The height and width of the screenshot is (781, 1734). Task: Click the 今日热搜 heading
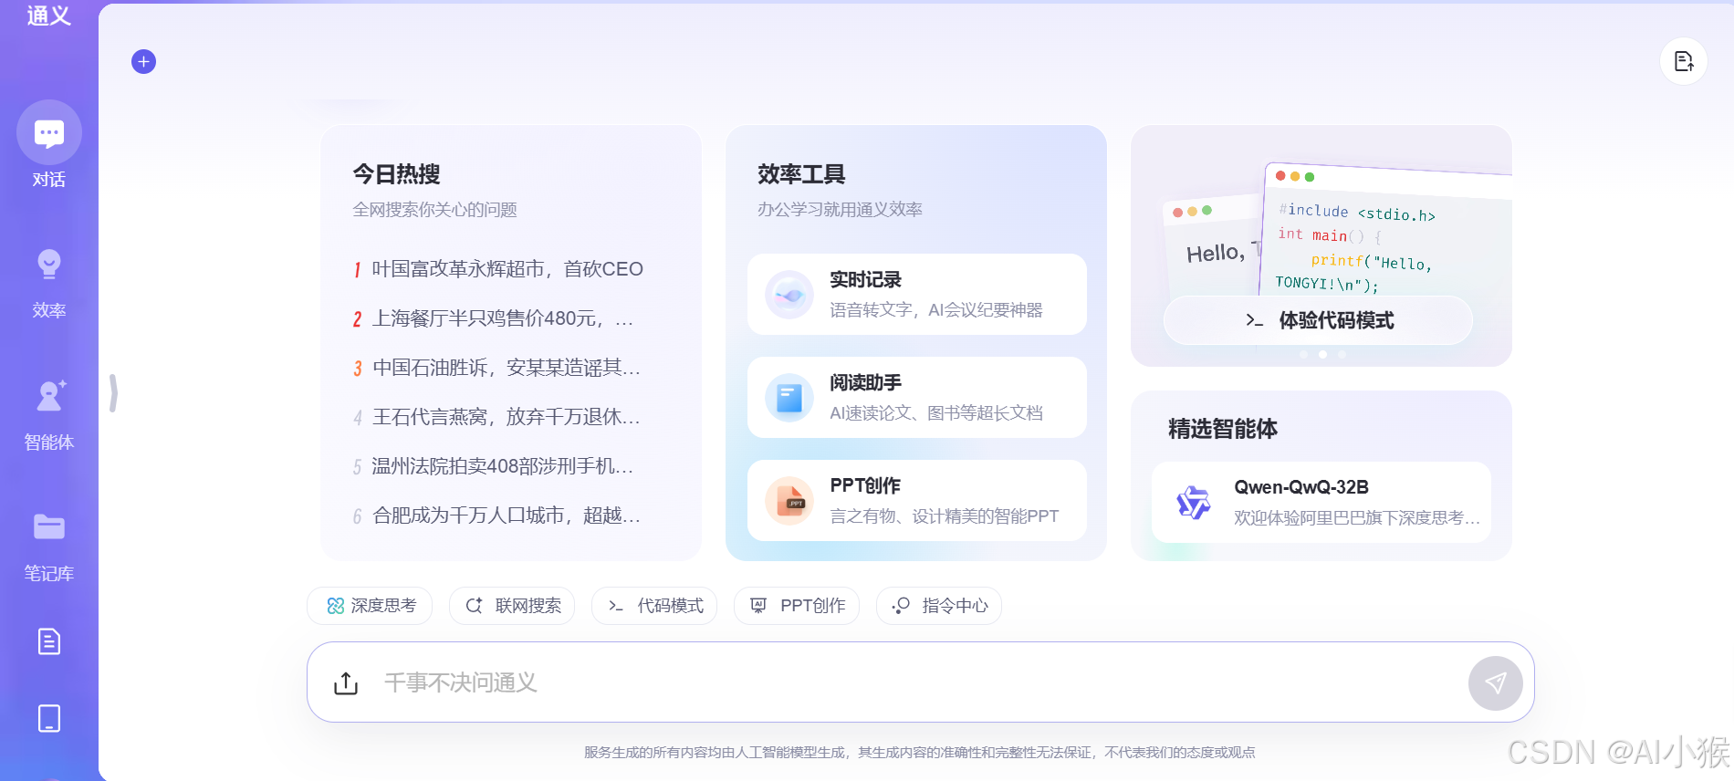point(396,174)
